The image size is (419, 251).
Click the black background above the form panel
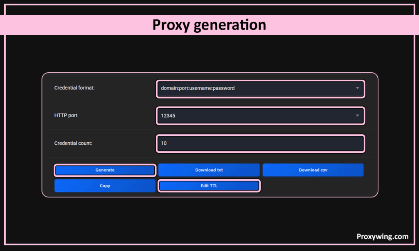point(209,55)
